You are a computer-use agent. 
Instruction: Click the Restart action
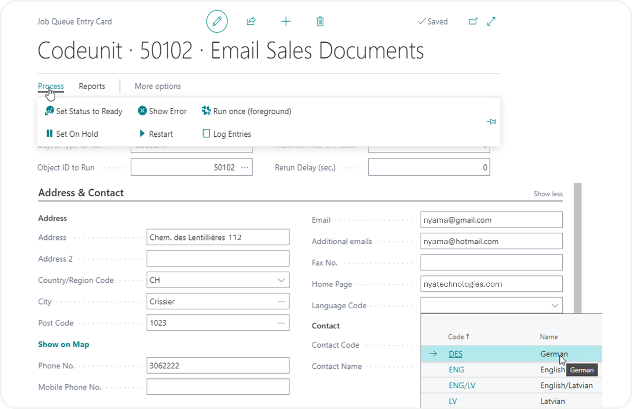156,134
